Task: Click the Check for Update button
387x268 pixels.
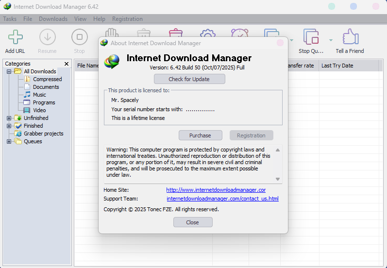Action: pos(189,79)
